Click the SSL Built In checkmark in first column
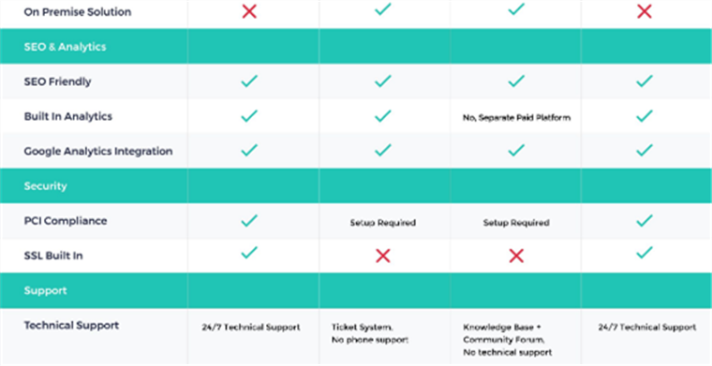 point(249,253)
